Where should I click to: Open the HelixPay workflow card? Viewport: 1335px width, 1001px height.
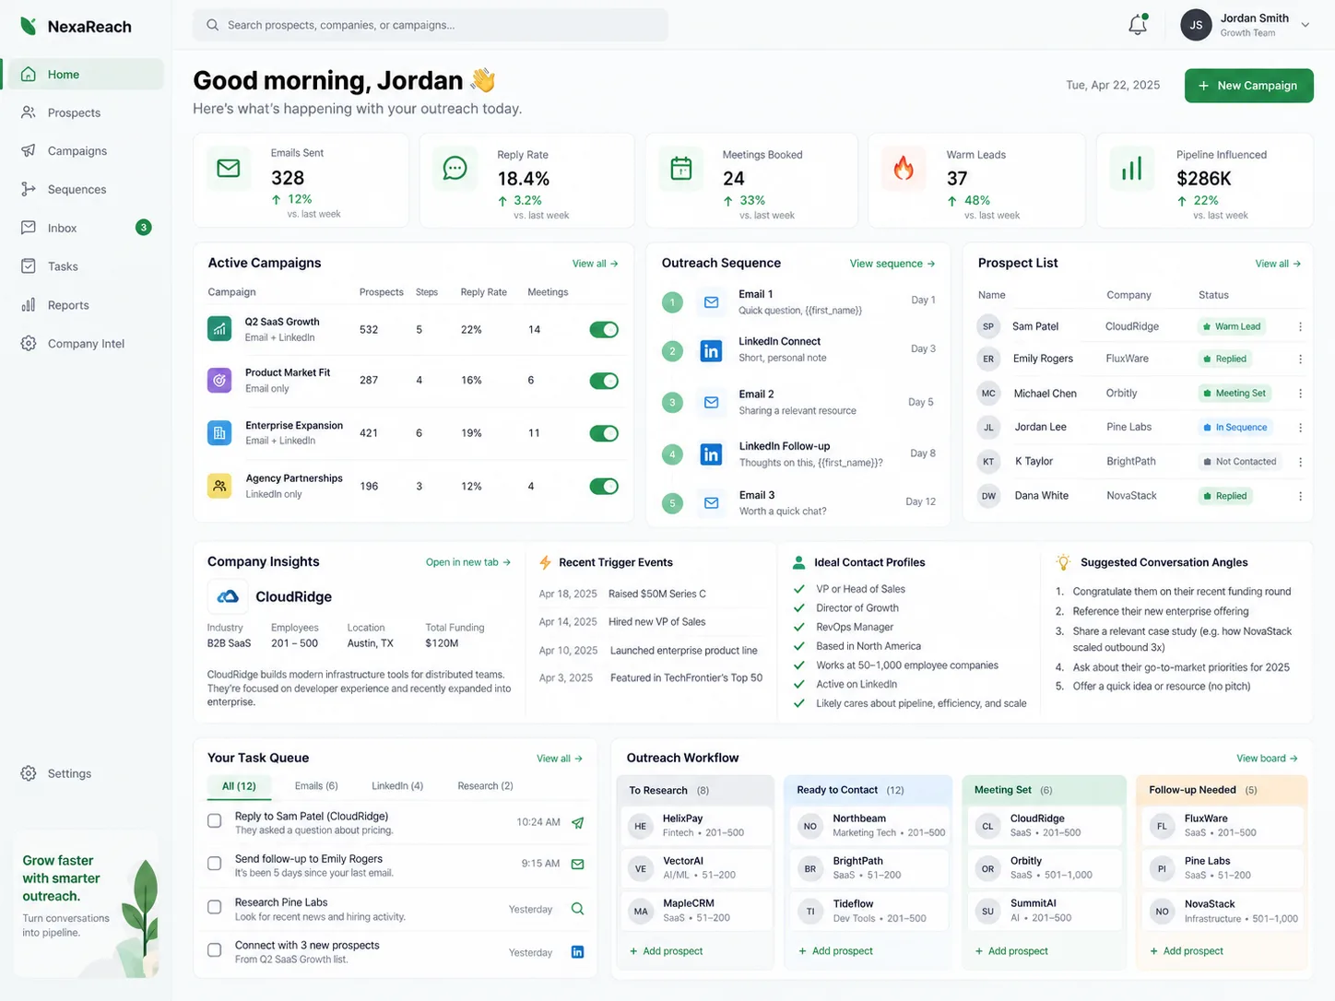(697, 825)
